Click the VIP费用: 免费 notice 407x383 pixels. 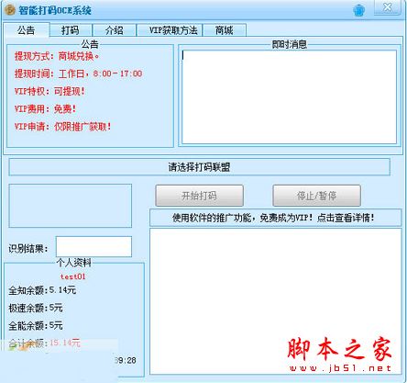(x=45, y=108)
